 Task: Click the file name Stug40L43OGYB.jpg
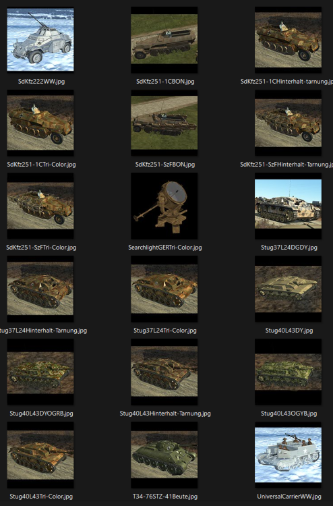pos(289,414)
